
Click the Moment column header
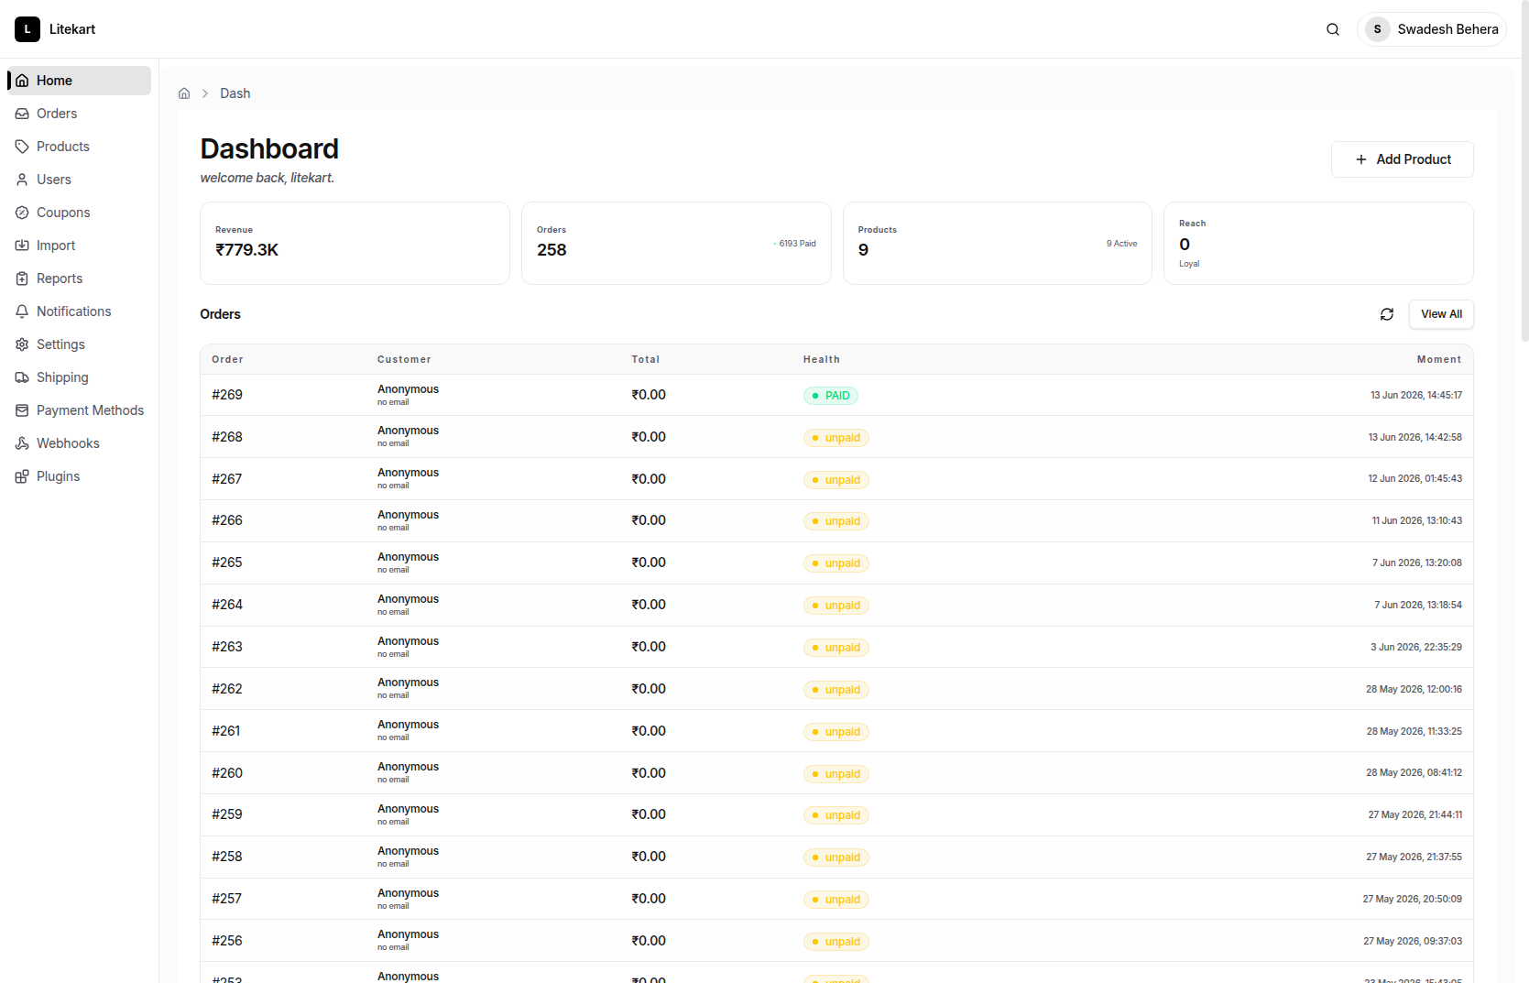click(x=1439, y=359)
